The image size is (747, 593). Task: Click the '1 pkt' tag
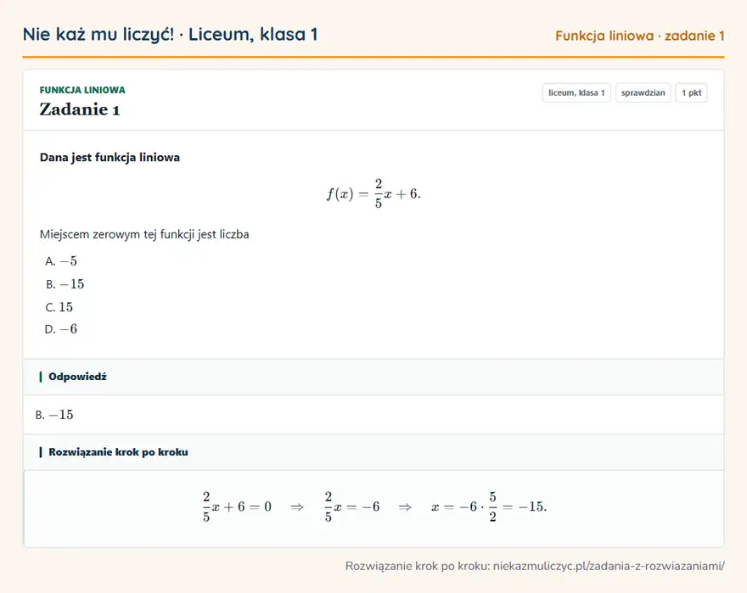tap(691, 92)
